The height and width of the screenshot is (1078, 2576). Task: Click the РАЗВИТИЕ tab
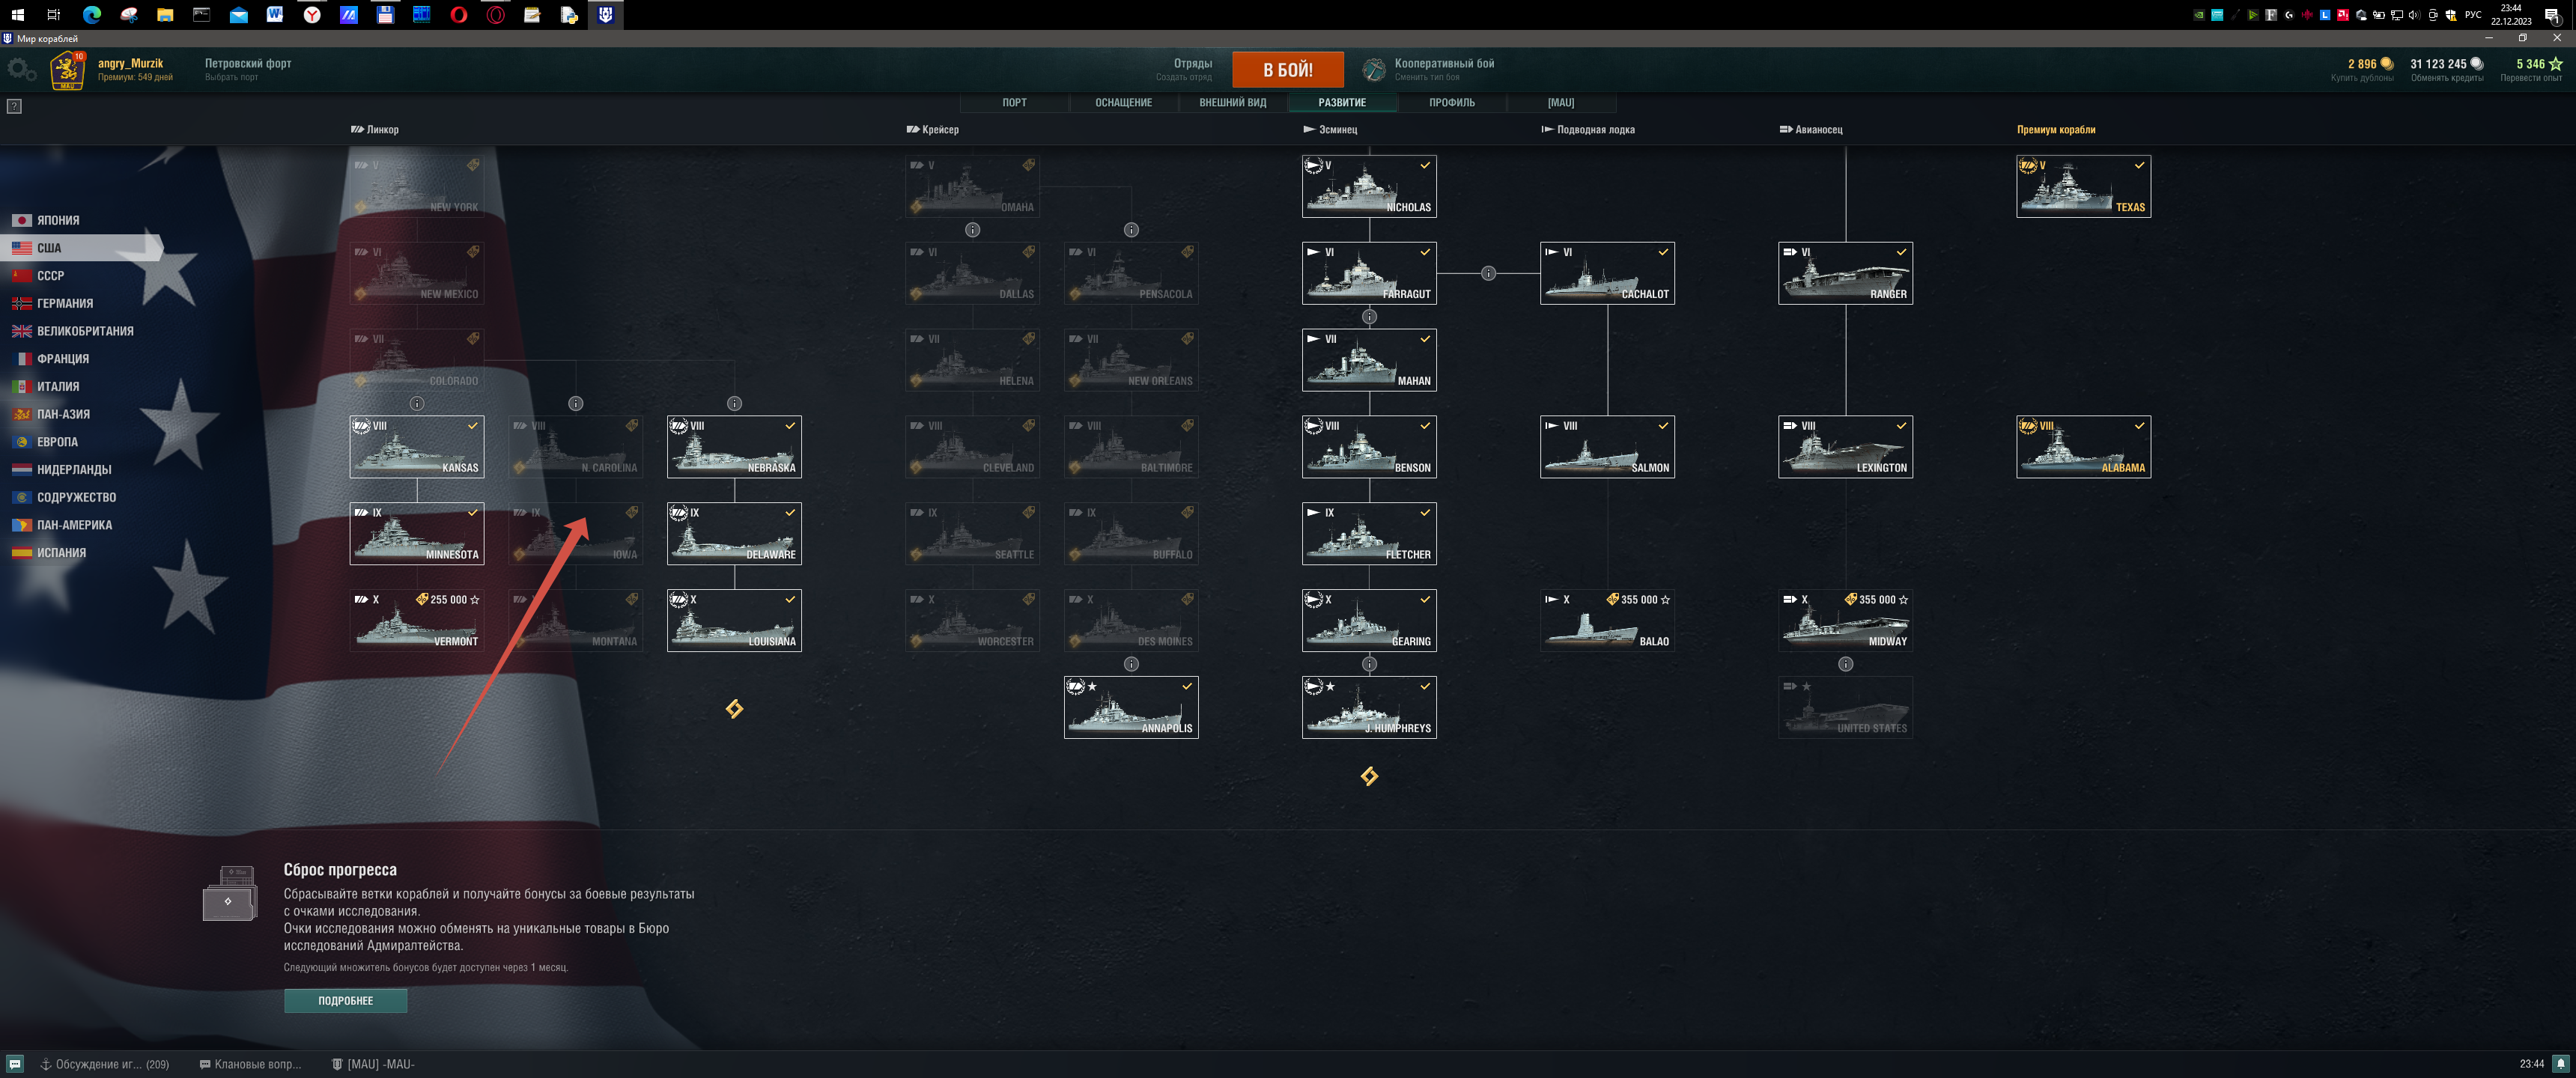(1341, 103)
